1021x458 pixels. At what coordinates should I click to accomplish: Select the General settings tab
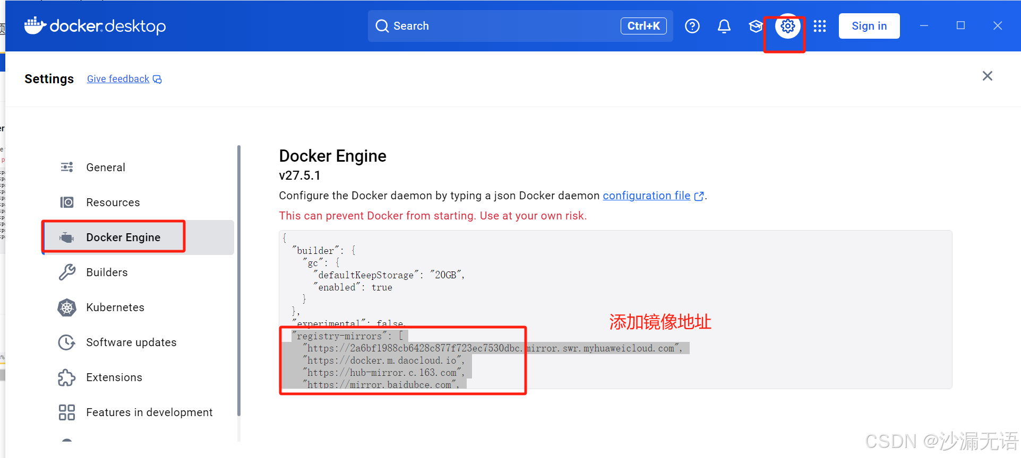click(138, 168)
